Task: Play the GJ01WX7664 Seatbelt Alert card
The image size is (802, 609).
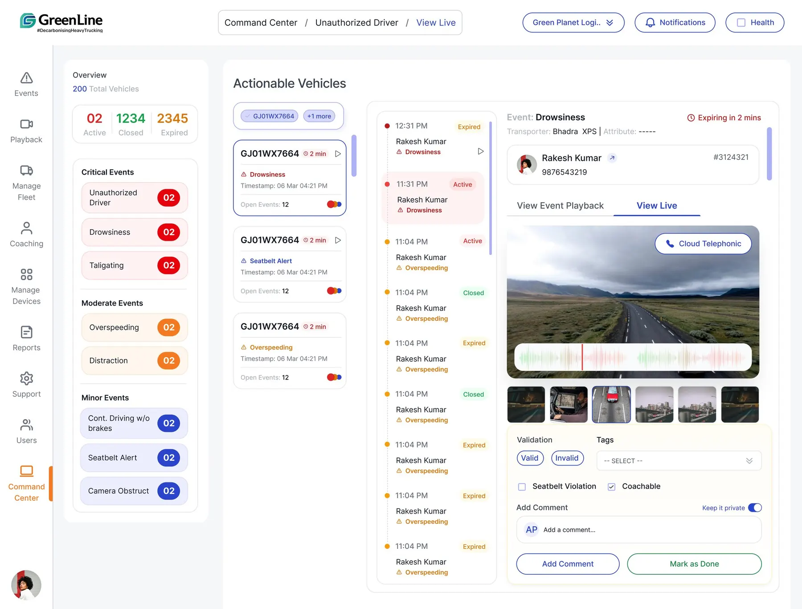Action: [338, 240]
